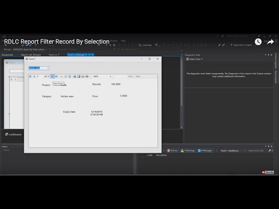Screen dimensions: 279x209
Task: Pin the Diagnostic Tools panel
Action: tap(269, 55)
